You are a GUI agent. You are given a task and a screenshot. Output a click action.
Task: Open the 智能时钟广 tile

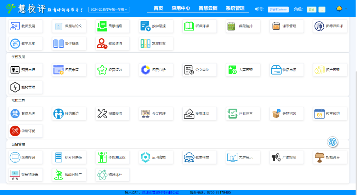point(69,175)
